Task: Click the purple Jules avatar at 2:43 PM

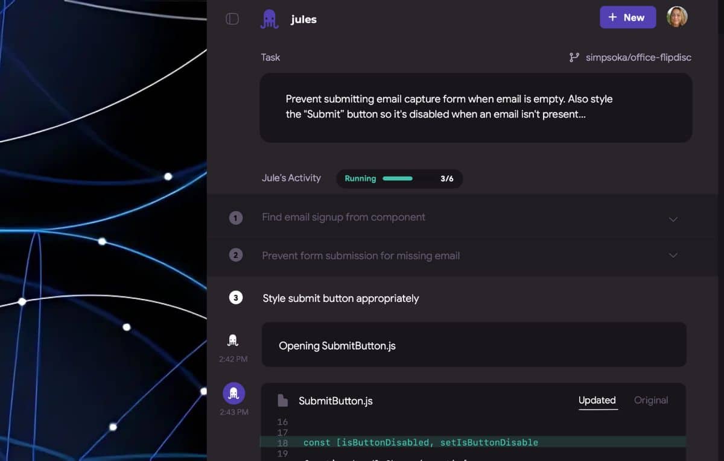Action: [234, 394]
